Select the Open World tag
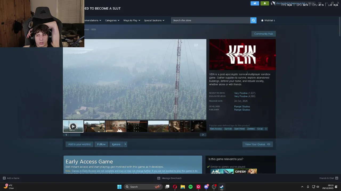Viewport: 341px width, 191px height. pos(239,129)
